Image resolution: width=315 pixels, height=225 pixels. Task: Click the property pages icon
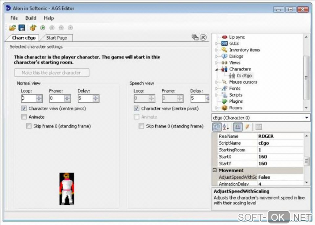pos(258,127)
